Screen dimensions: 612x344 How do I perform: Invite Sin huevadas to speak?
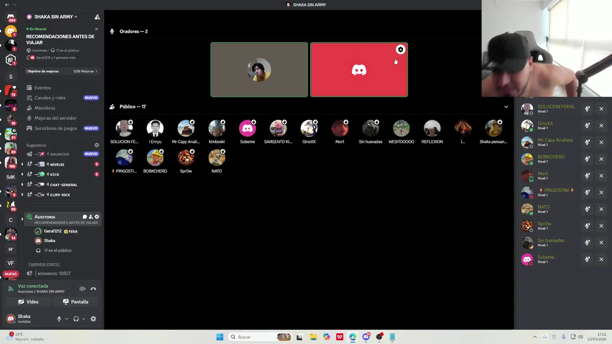pos(587,243)
